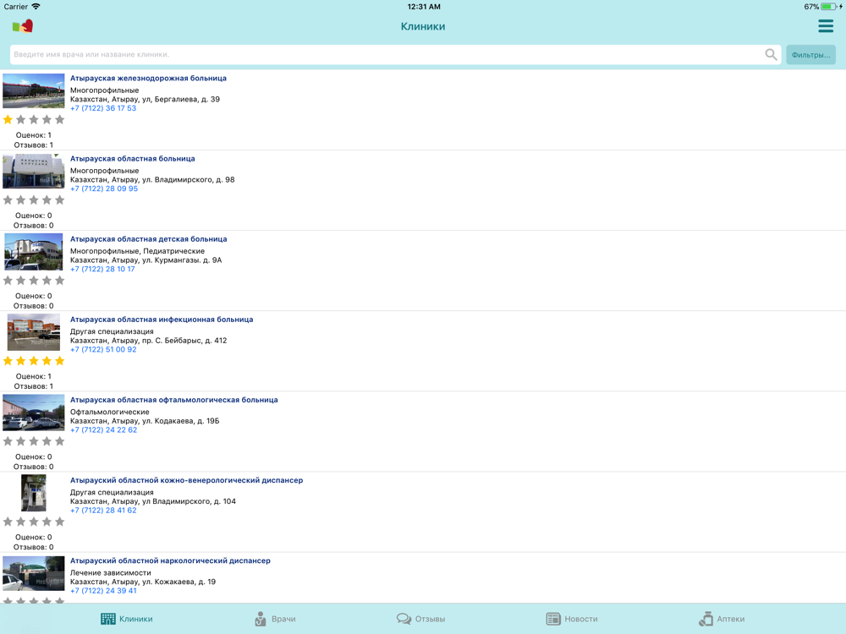Image resolution: width=846 pixels, height=634 pixels.
Task: Open the детская больница photo thumbnail
Action: (x=34, y=252)
